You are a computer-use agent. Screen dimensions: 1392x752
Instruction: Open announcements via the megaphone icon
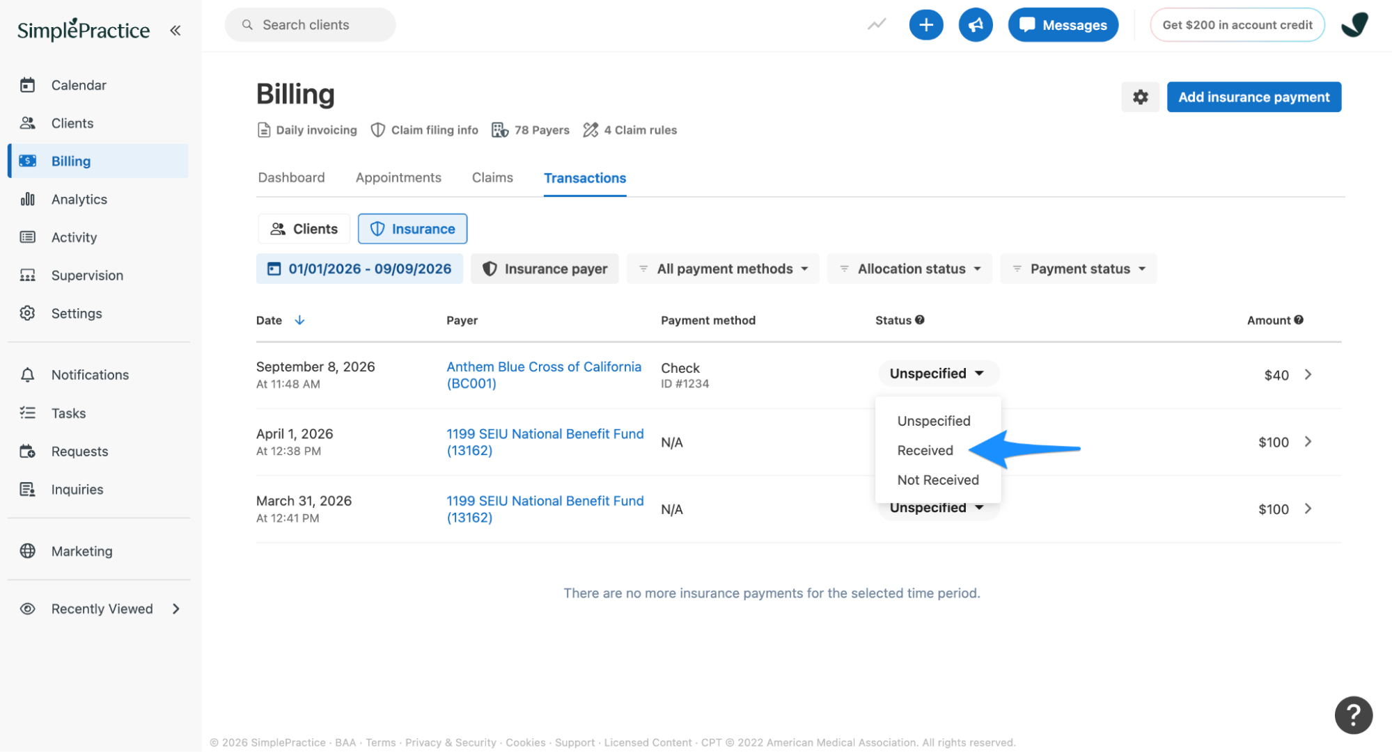(x=975, y=25)
